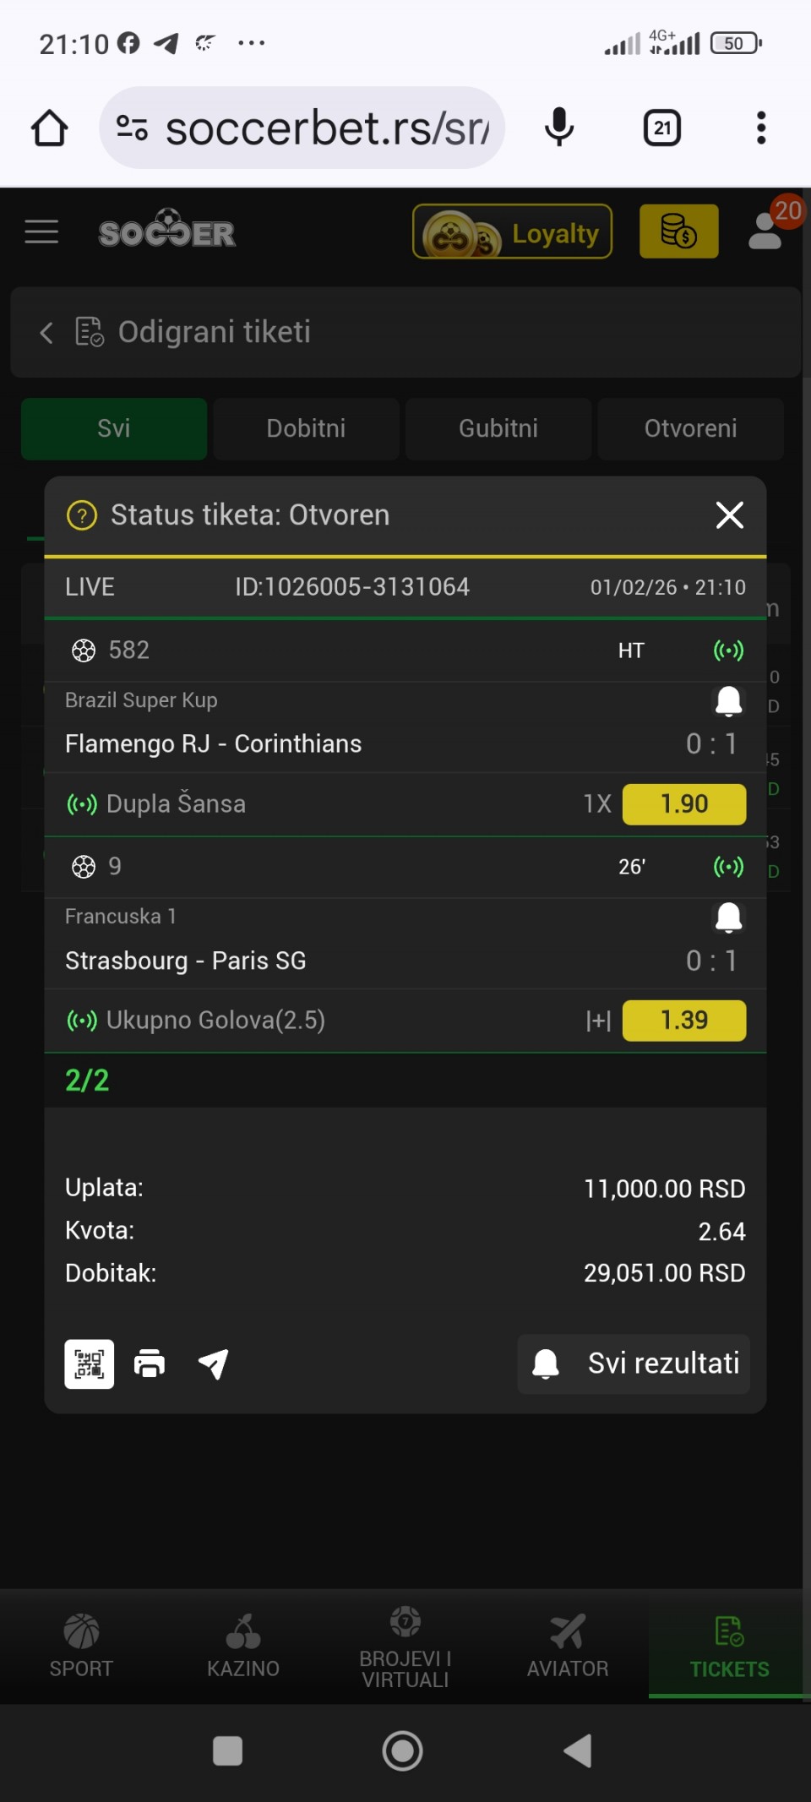Viewport: 811px width, 1802px height.
Task: Open the hamburger side menu
Action: pos(41,231)
